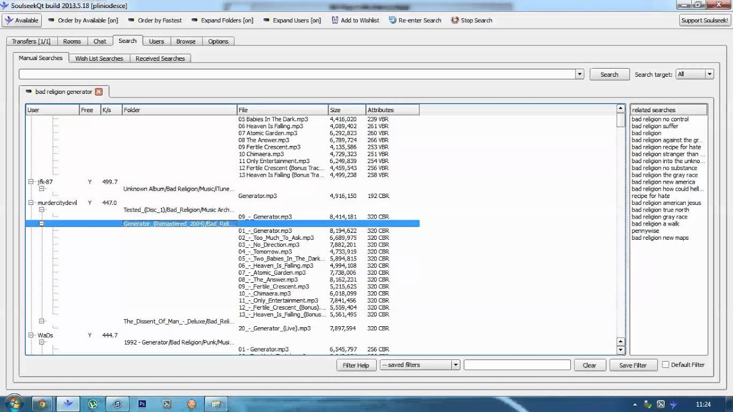Click the Save Filter button

(x=633, y=365)
